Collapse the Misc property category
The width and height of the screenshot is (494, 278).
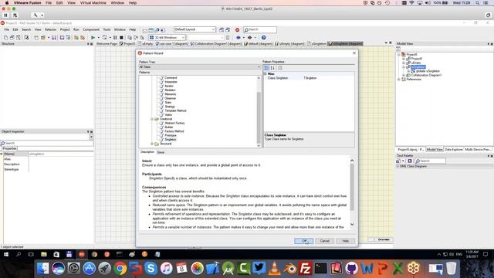(x=266, y=74)
